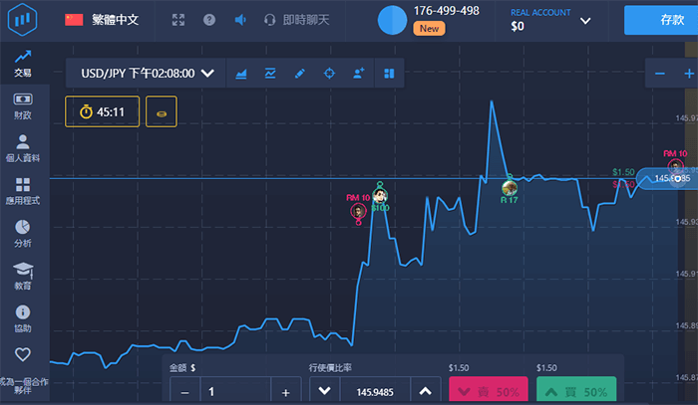Click the 存款 deposit button

coord(660,20)
